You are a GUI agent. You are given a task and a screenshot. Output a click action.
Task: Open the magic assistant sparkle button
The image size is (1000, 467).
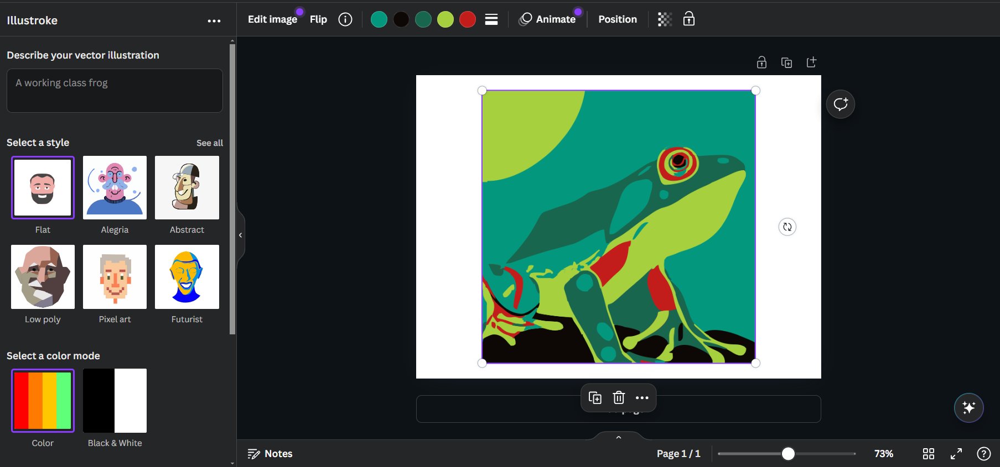click(x=968, y=408)
